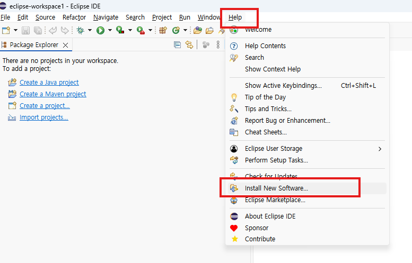The width and height of the screenshot is (412, 263).
Task: Open the New wizard dropdown arrow
Action: tap(15, 30)
